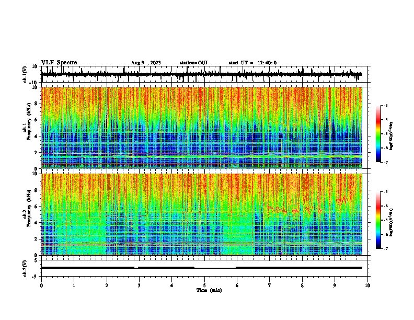Click the ch.1 waveform trace panel
This screenshot has height=320, width=414.
[x=205, y=74]
